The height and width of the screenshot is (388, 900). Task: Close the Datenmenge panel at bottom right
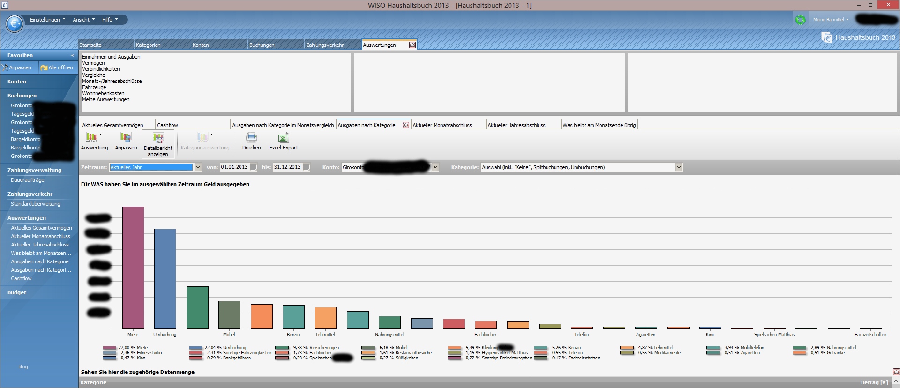[x=896, y=372]
